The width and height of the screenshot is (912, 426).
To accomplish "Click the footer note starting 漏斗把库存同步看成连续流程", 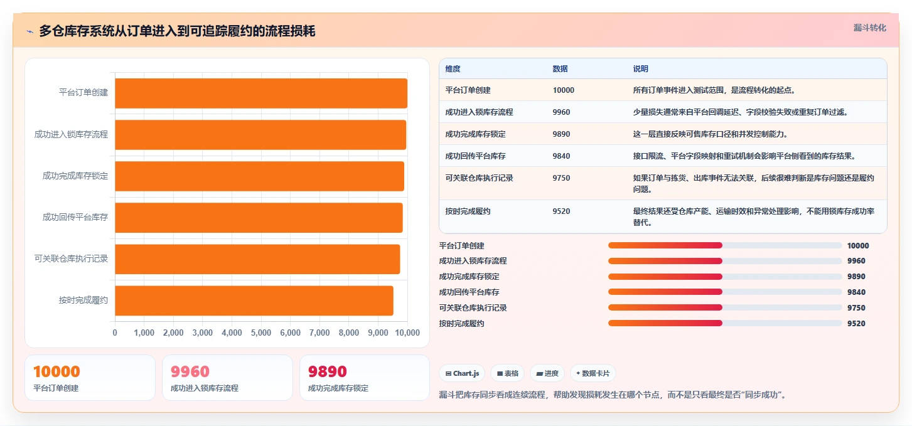I will click(x=613, y=395).
